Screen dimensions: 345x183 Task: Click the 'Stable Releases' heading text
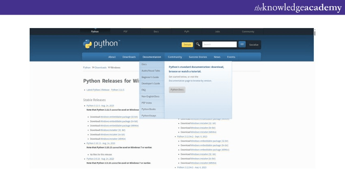95,100
